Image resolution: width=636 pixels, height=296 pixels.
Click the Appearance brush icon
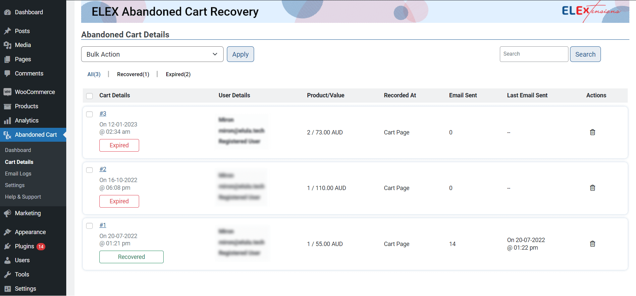click(x=7, y=232)
